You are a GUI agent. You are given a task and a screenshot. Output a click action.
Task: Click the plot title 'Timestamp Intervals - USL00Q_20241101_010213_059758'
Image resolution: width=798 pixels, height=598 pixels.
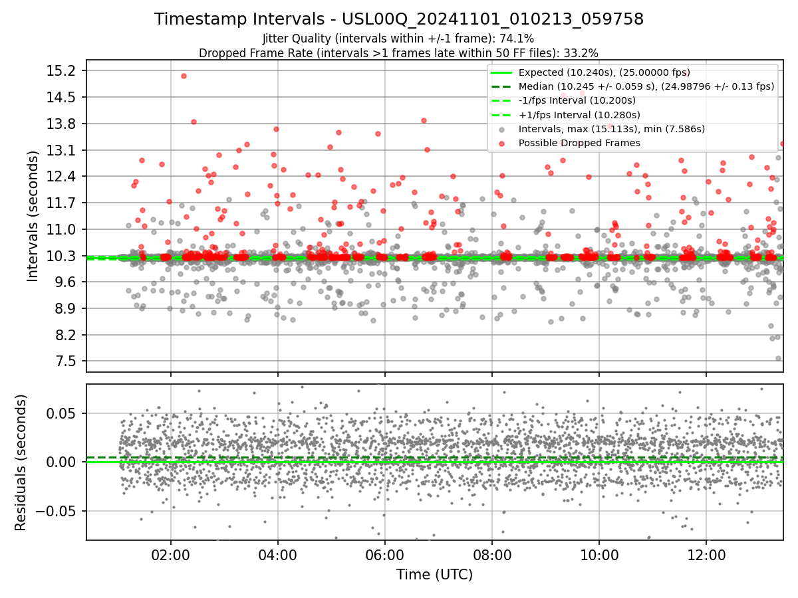point(399,19)
